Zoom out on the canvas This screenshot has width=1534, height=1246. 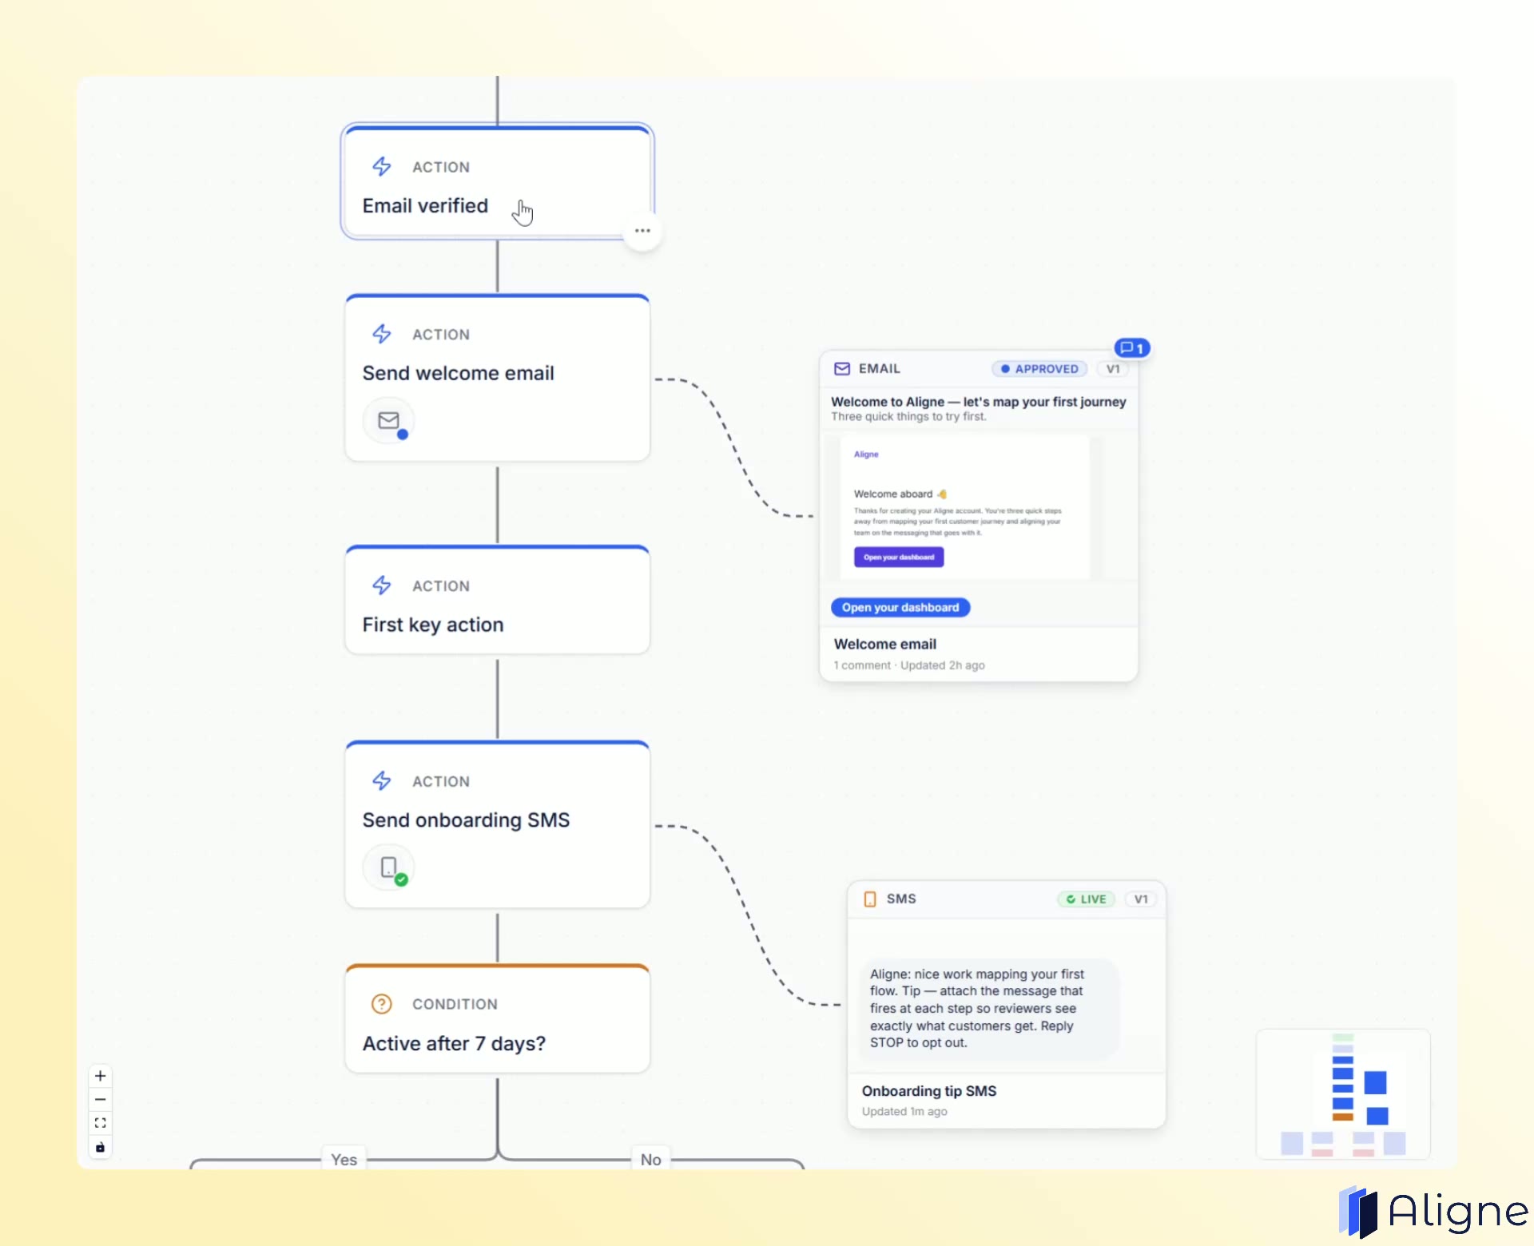tap(100, 1100)
